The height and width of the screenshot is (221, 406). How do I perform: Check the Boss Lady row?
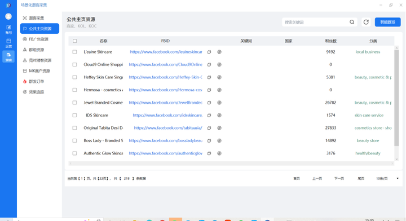point(74,141)
